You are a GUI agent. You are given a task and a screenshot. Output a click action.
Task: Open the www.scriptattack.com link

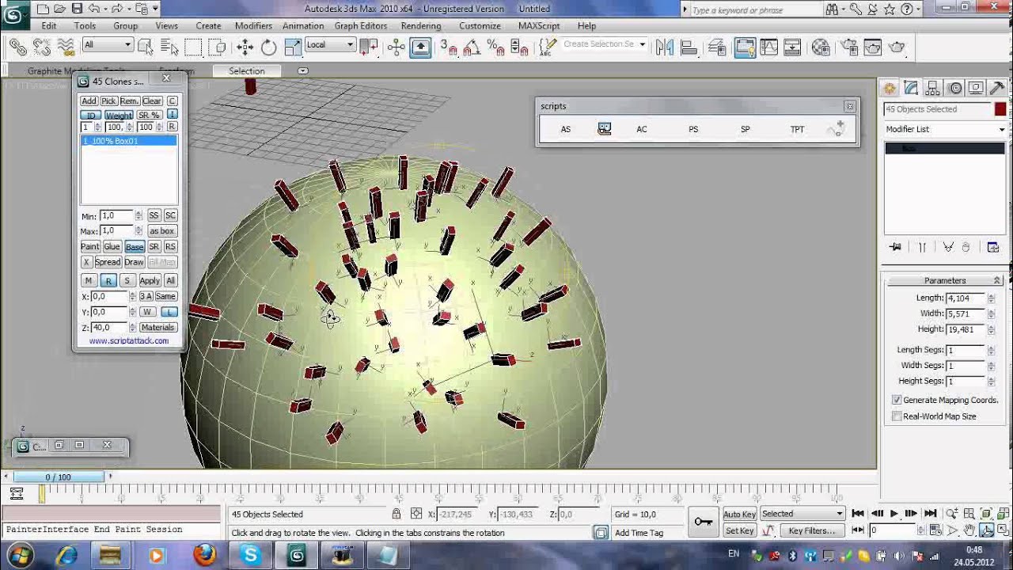click(x=129, y=341)
